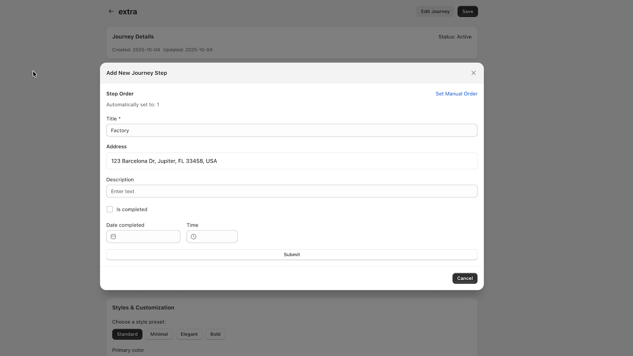Click the Title input showing Factory

pyautogui.click(x=292, y=130)
